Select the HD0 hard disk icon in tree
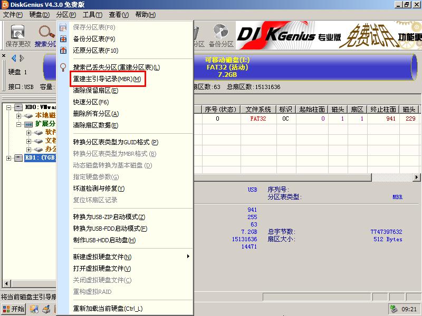This screenshot has height=316, width=422. pos(18,107)
